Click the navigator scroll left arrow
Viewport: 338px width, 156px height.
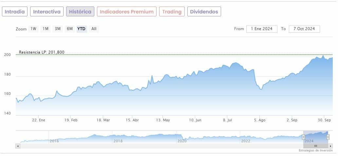(x=18, y=146)
